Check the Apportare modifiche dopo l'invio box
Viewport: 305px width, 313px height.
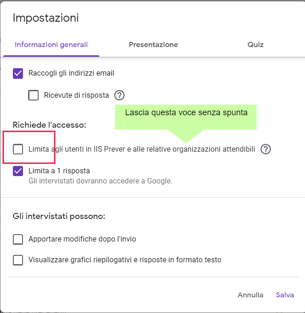(x=18, y=239)
